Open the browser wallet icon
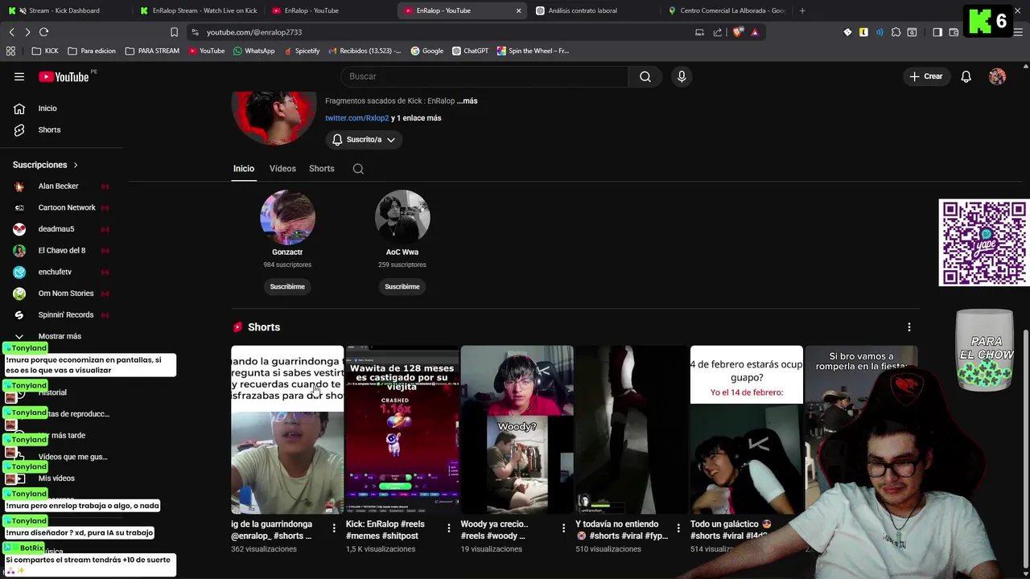This screenshot has height=579, width=1030. click(954, 32)
